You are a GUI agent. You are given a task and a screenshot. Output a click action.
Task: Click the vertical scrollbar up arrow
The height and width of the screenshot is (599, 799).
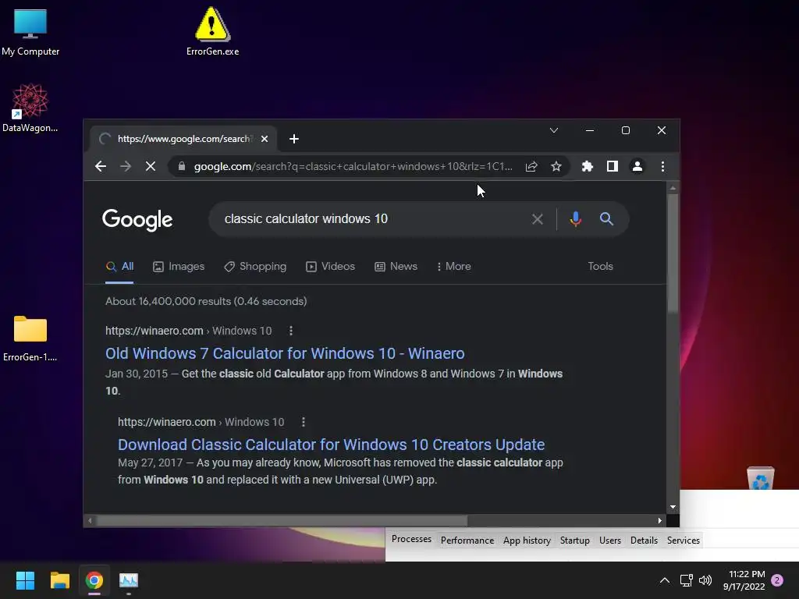coord(673,188)
